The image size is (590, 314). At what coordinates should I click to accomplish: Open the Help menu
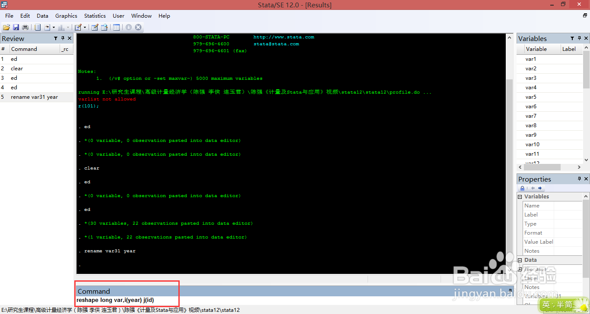[x=164, y=16]
